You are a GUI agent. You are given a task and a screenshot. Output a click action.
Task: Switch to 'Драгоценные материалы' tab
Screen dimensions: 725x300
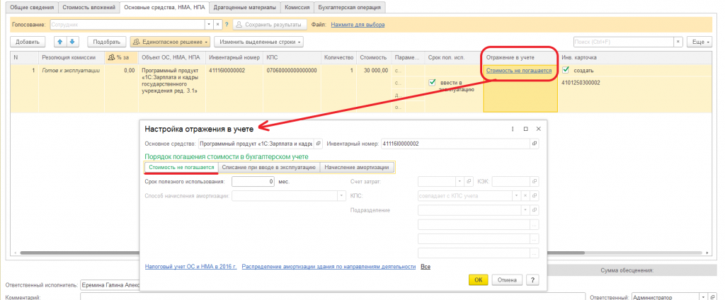244,7
